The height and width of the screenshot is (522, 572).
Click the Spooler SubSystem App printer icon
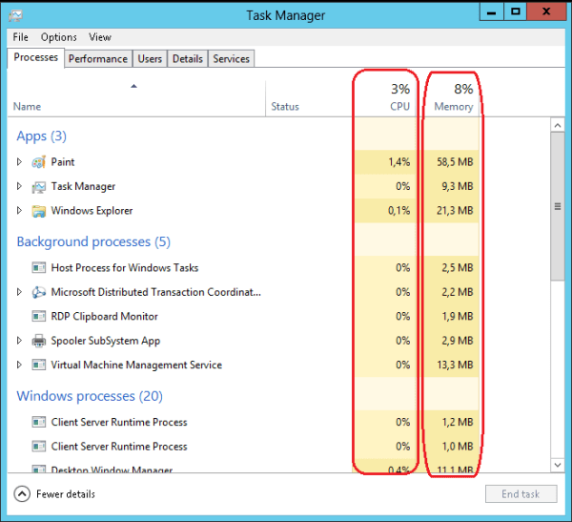(39, 341)
